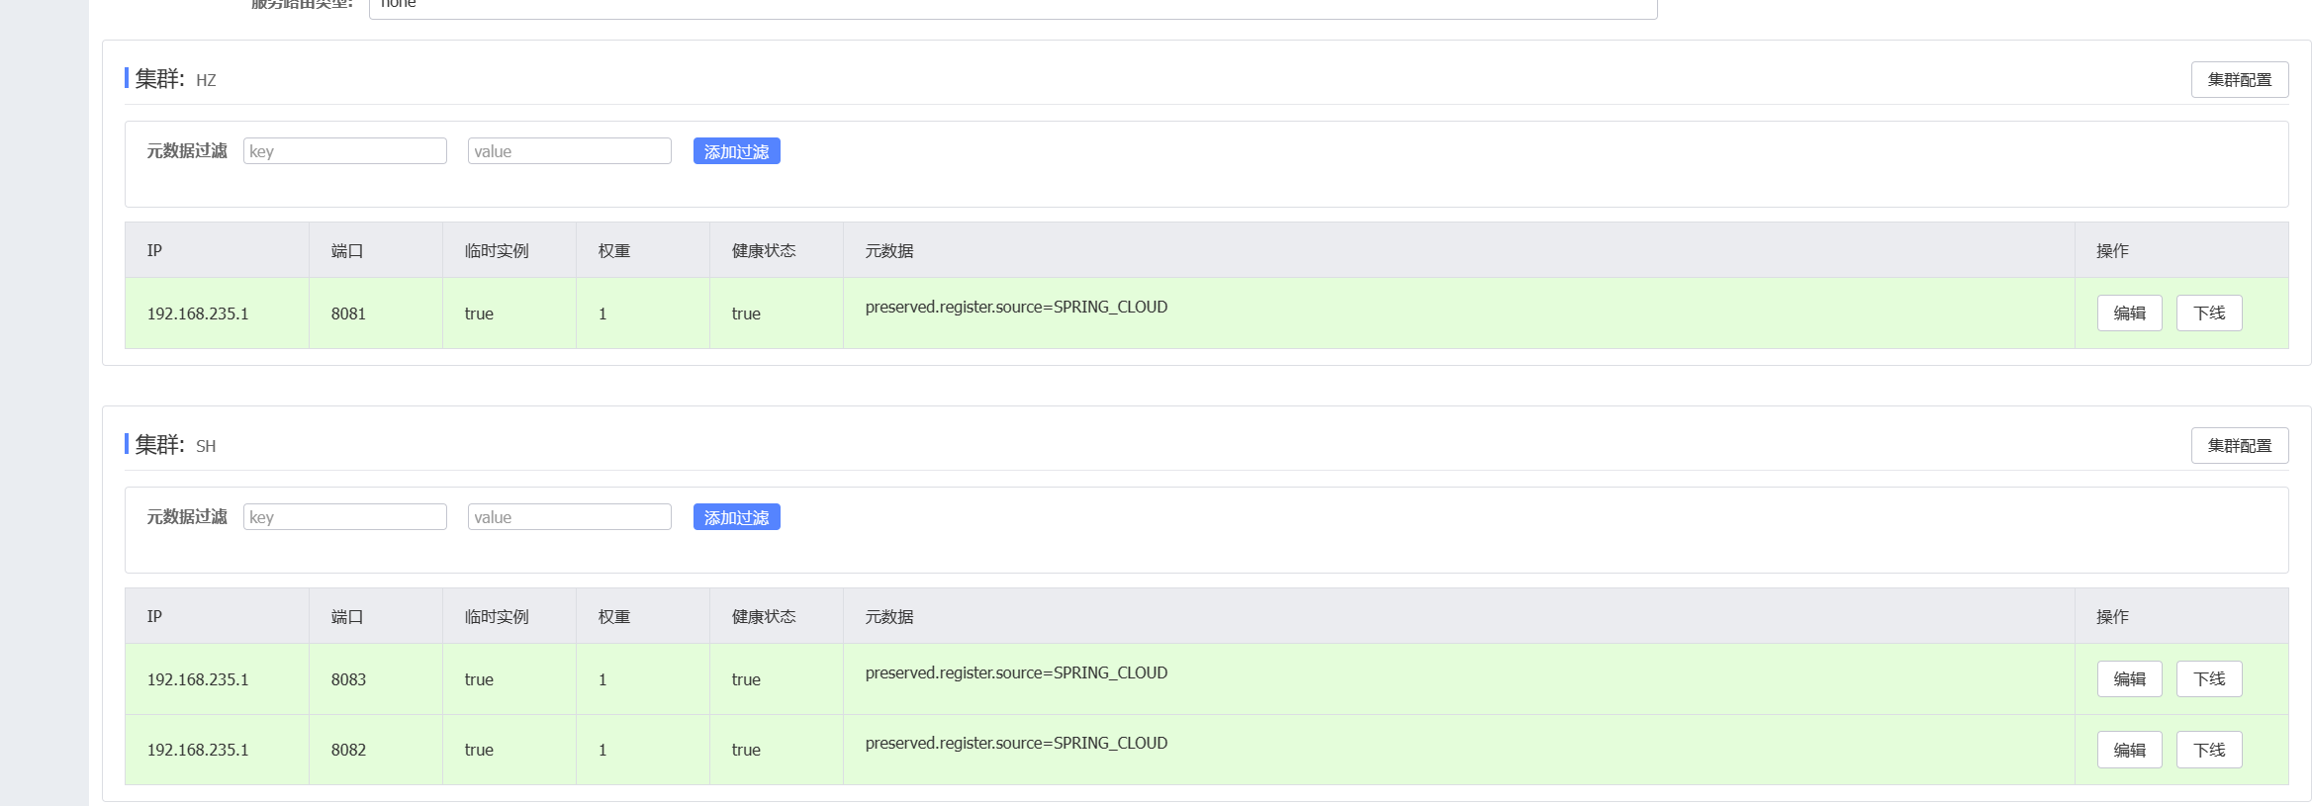Select metadata text in port 8081 row
The width and height of the screenshot is (2312, 806).
[1016, 307]
